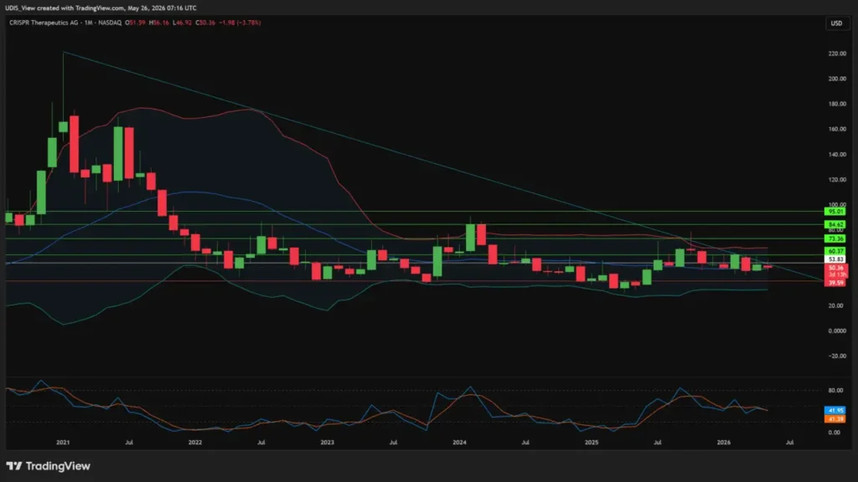Click the green 84.62 price label
This screenshot has width=858, height=482.
[835, 224]
